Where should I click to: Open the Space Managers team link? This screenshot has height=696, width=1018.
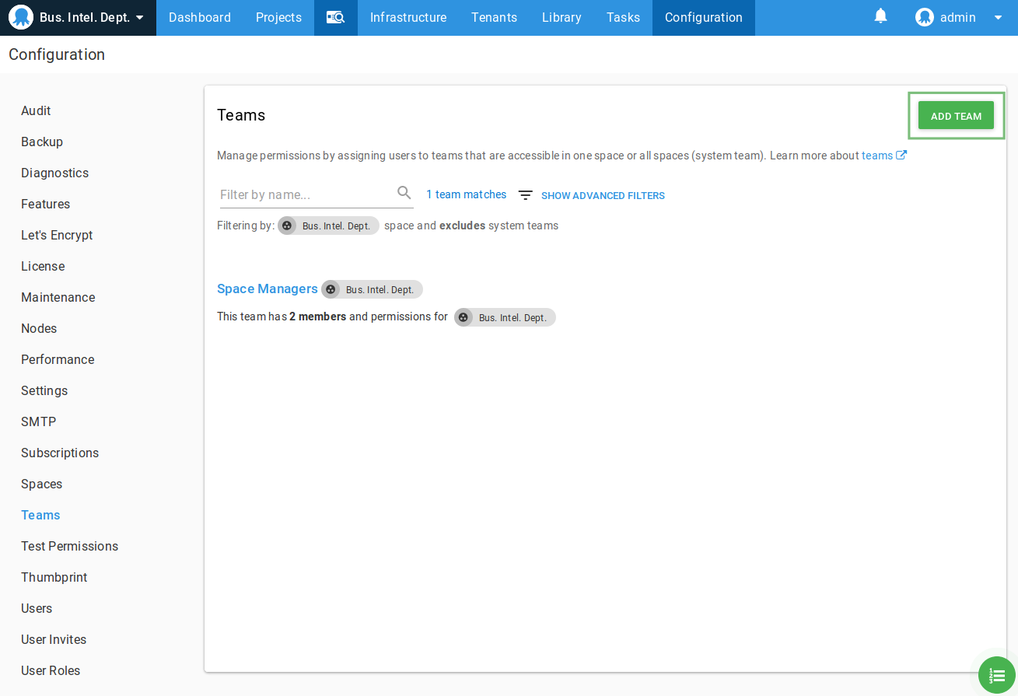tap(267, 289)
